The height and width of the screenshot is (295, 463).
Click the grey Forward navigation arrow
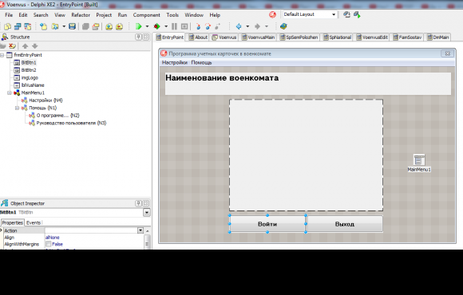click(x=257, y=26)
